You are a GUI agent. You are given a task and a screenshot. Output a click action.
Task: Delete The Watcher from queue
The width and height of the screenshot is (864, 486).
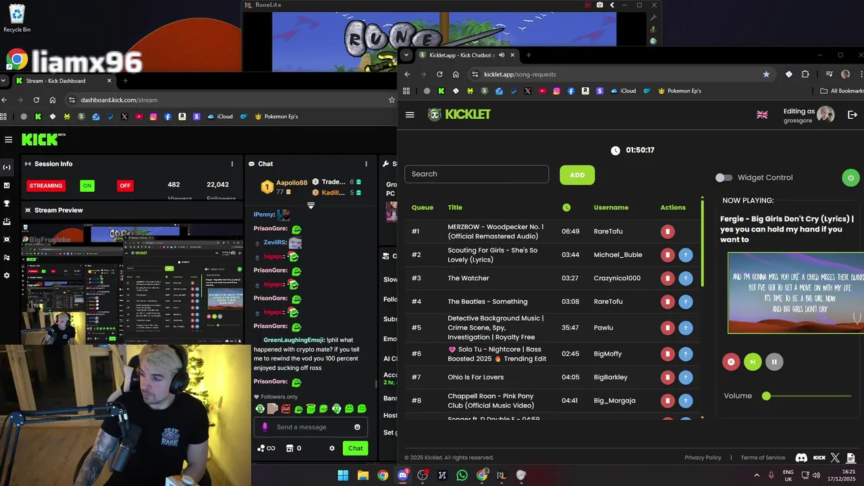pos(667,278)
